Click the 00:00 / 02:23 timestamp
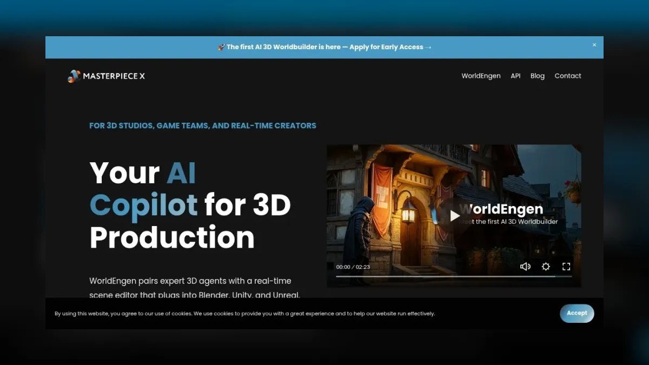Screen dimensions: 649x365 [353, 267]
